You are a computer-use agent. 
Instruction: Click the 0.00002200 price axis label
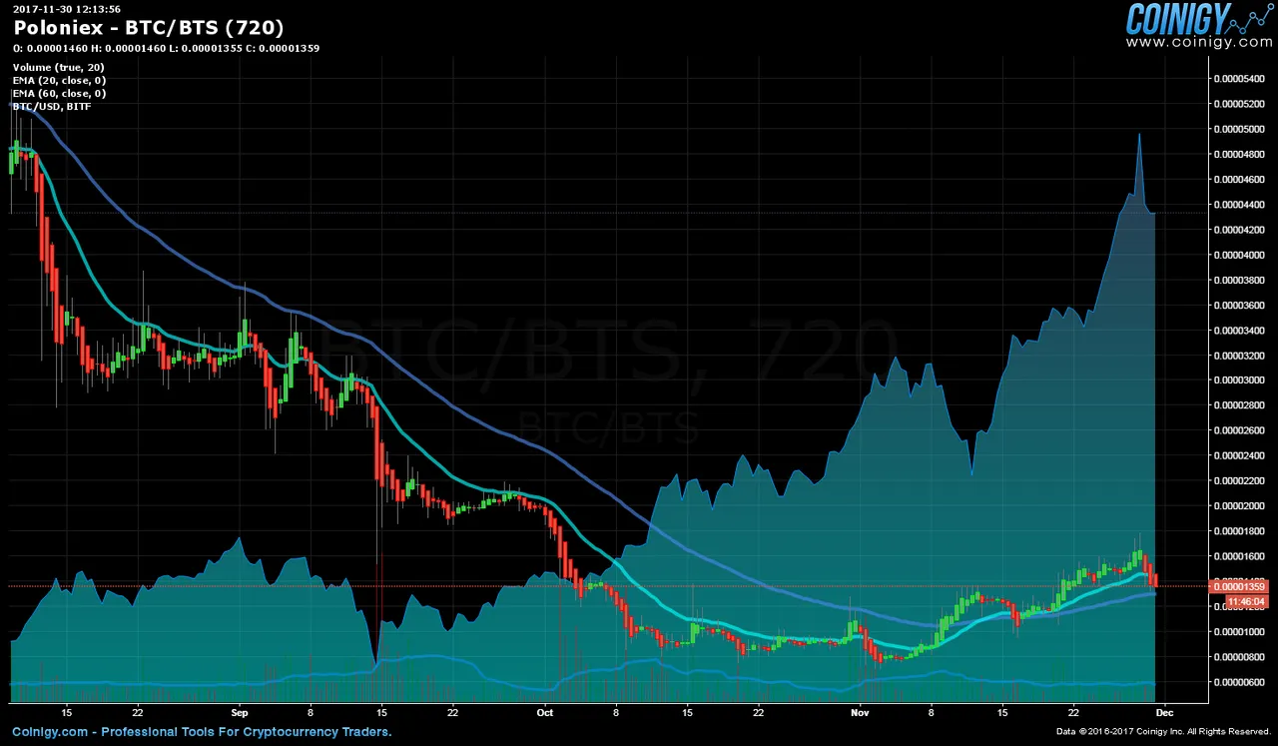point(1238,480)
